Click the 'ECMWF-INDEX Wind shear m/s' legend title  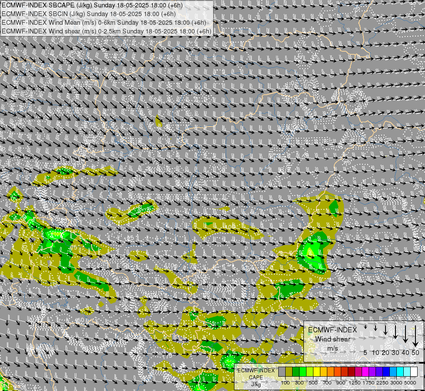click(x=333, y=339)
